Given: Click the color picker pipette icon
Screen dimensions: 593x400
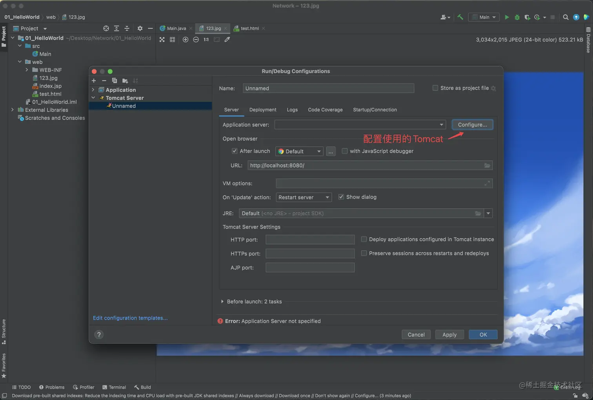Looking at the screenshot, I should coord(227,40).
